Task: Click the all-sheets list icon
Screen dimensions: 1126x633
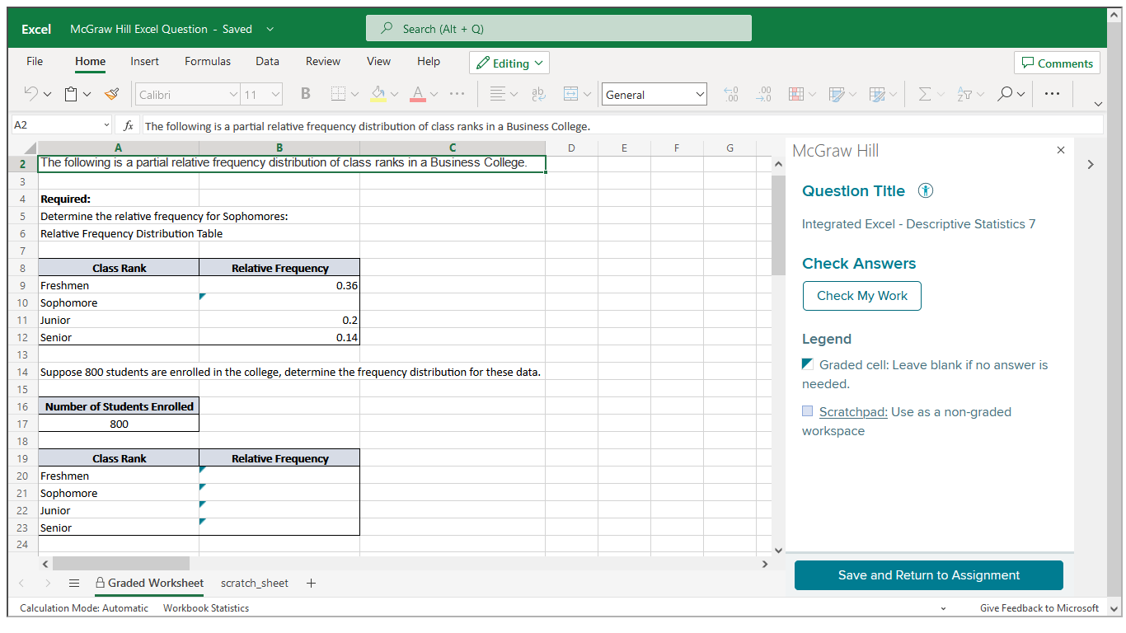Action: [74, 583]
